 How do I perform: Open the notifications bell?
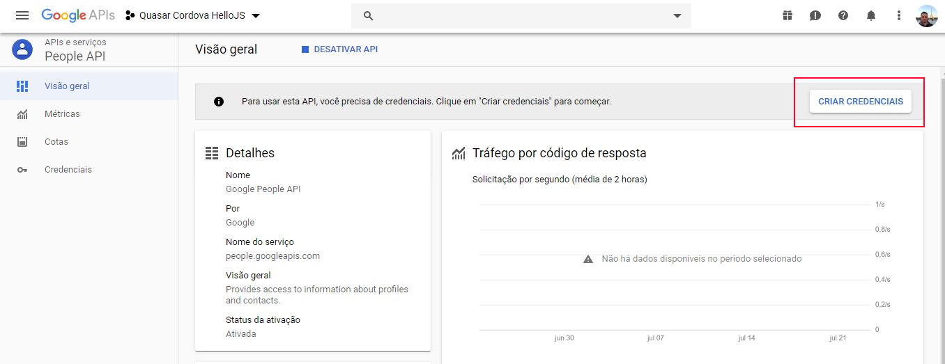point(871,15)
